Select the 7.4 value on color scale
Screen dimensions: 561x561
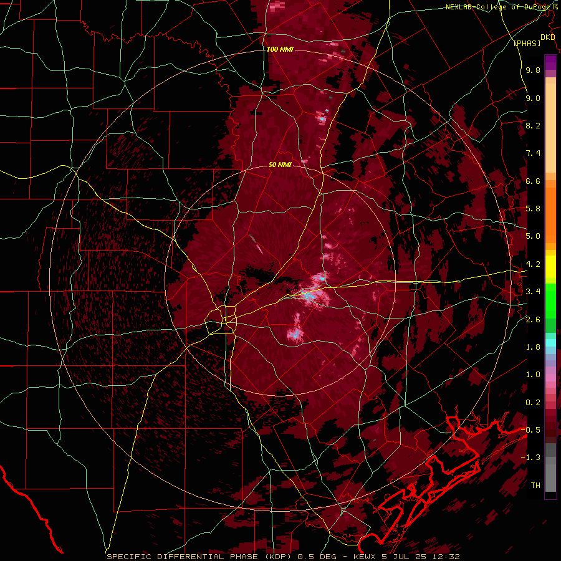pos(533,153)
